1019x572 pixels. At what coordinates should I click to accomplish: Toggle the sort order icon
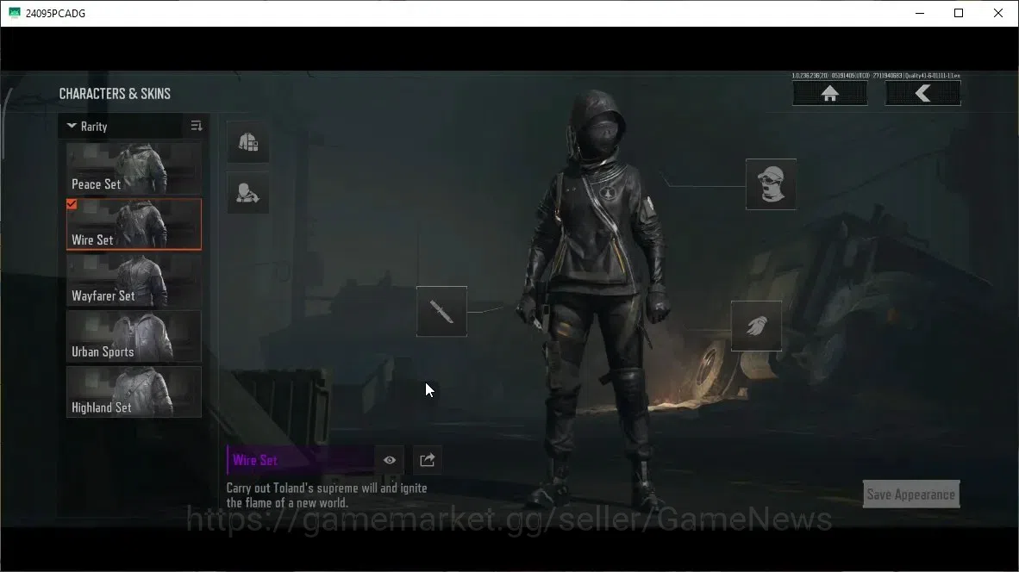(197, 126)
